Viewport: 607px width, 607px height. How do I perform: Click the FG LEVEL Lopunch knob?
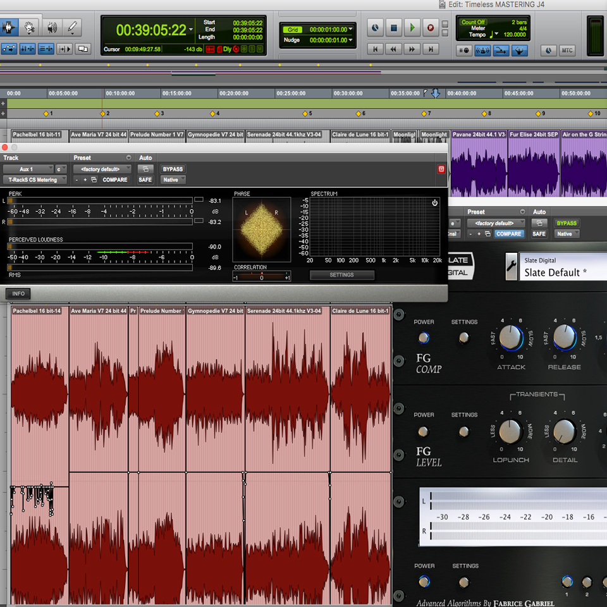511,431
